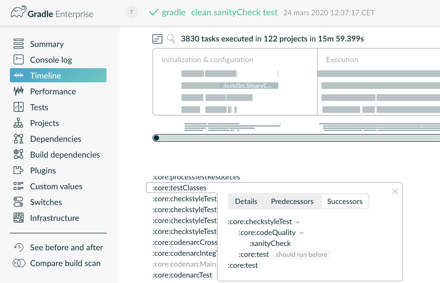
Task: Click the Switches toggle icon
Action: (x=19, y=202)
